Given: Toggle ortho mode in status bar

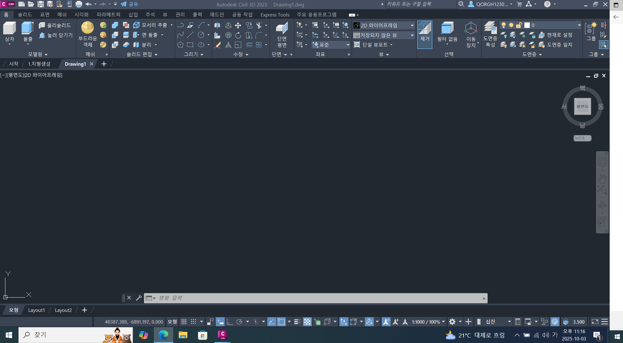Looking at the screenshot, I should (x=229, y=322).
